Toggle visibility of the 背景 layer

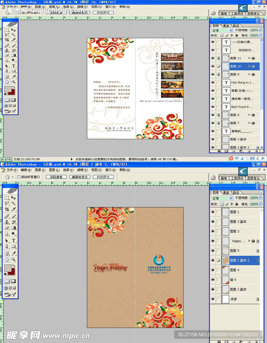[213, 299]
